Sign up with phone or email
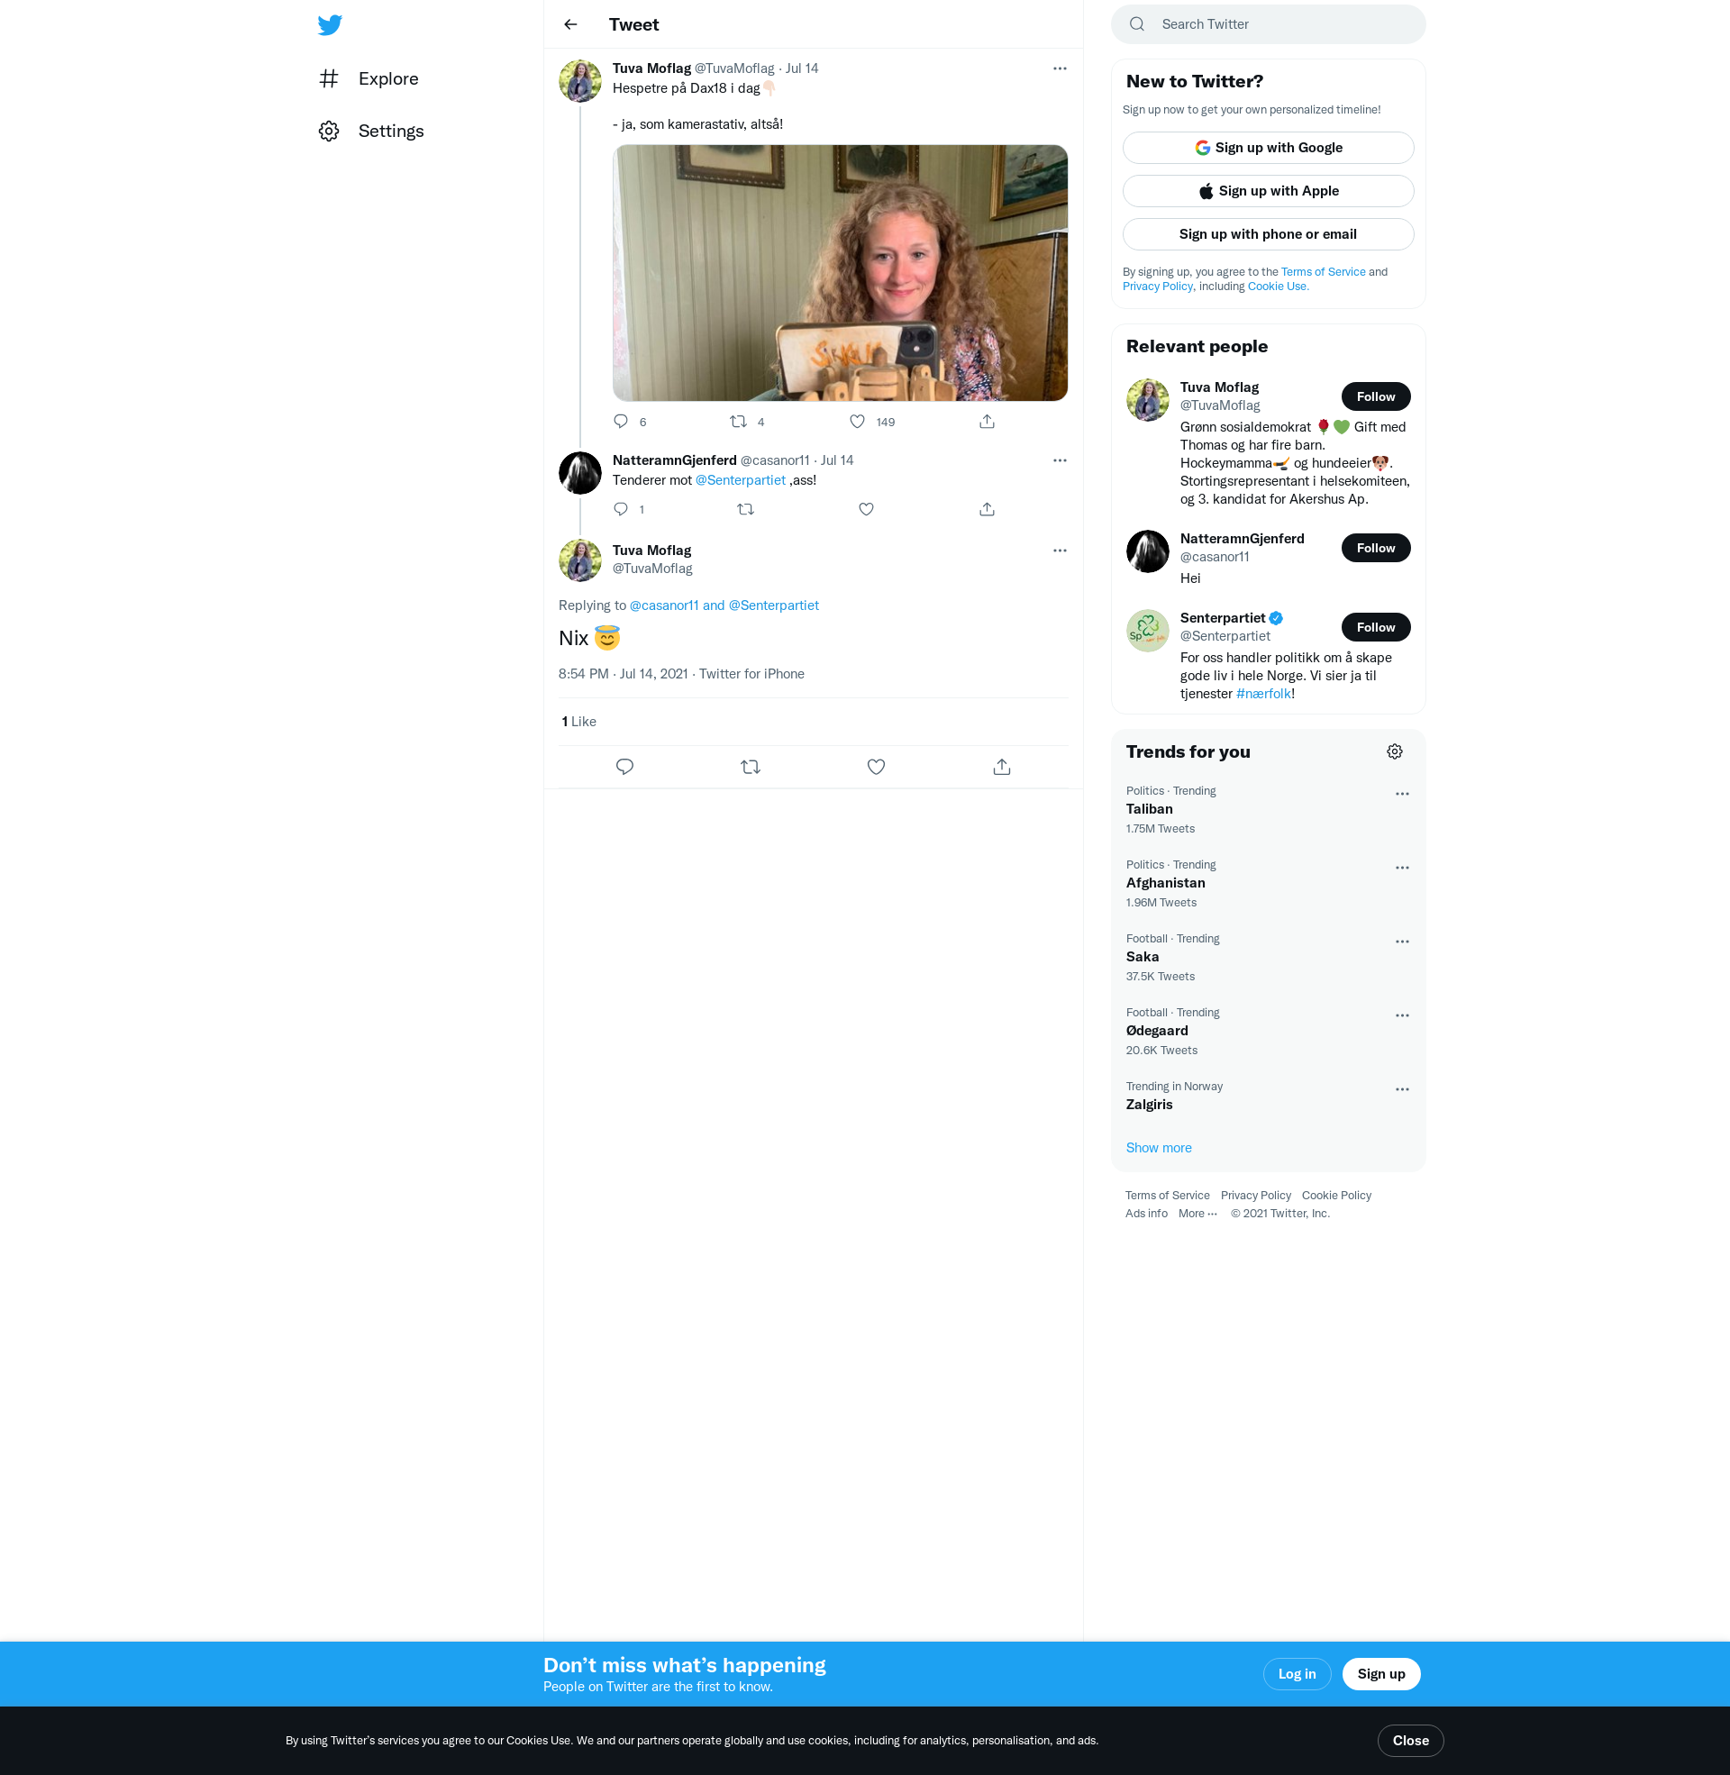The image size is (1730, 1775). point(1269,234)
